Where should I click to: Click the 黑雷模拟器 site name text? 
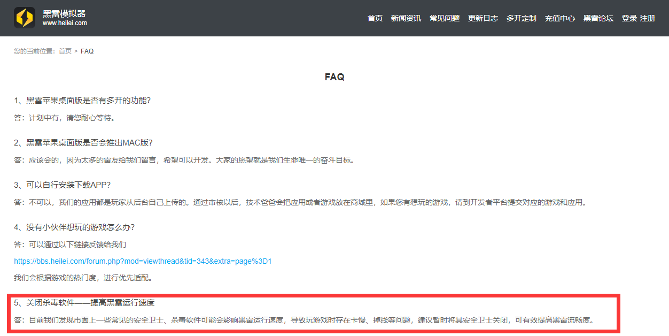64,13
